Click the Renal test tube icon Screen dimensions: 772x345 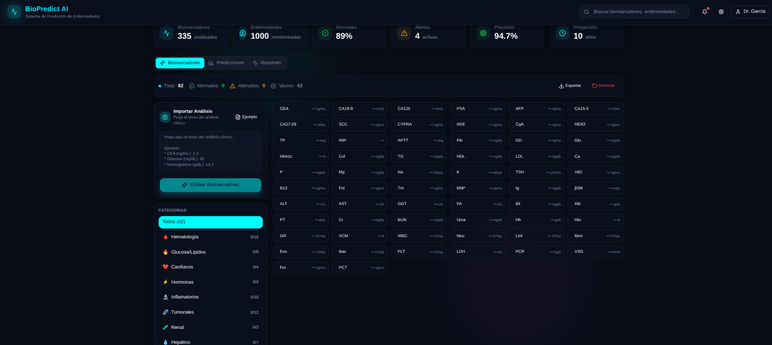pos(165,327)
